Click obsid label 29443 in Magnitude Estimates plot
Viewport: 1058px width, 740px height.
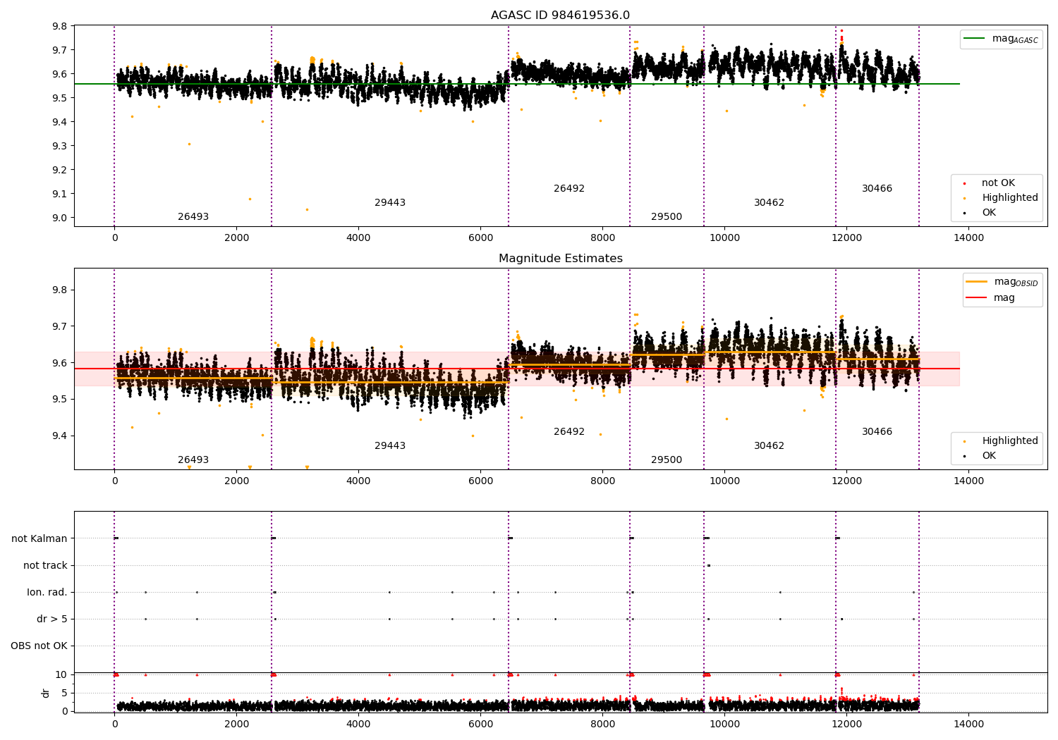point(390,446)
